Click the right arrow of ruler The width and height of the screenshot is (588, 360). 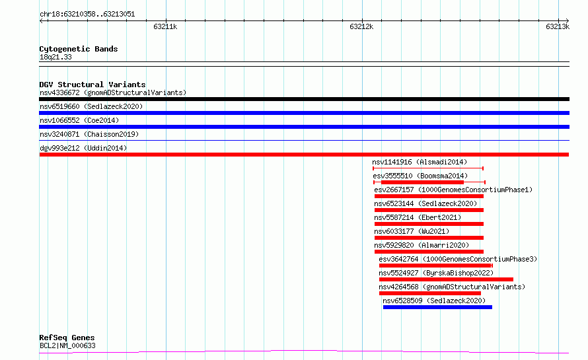[567, 21]
